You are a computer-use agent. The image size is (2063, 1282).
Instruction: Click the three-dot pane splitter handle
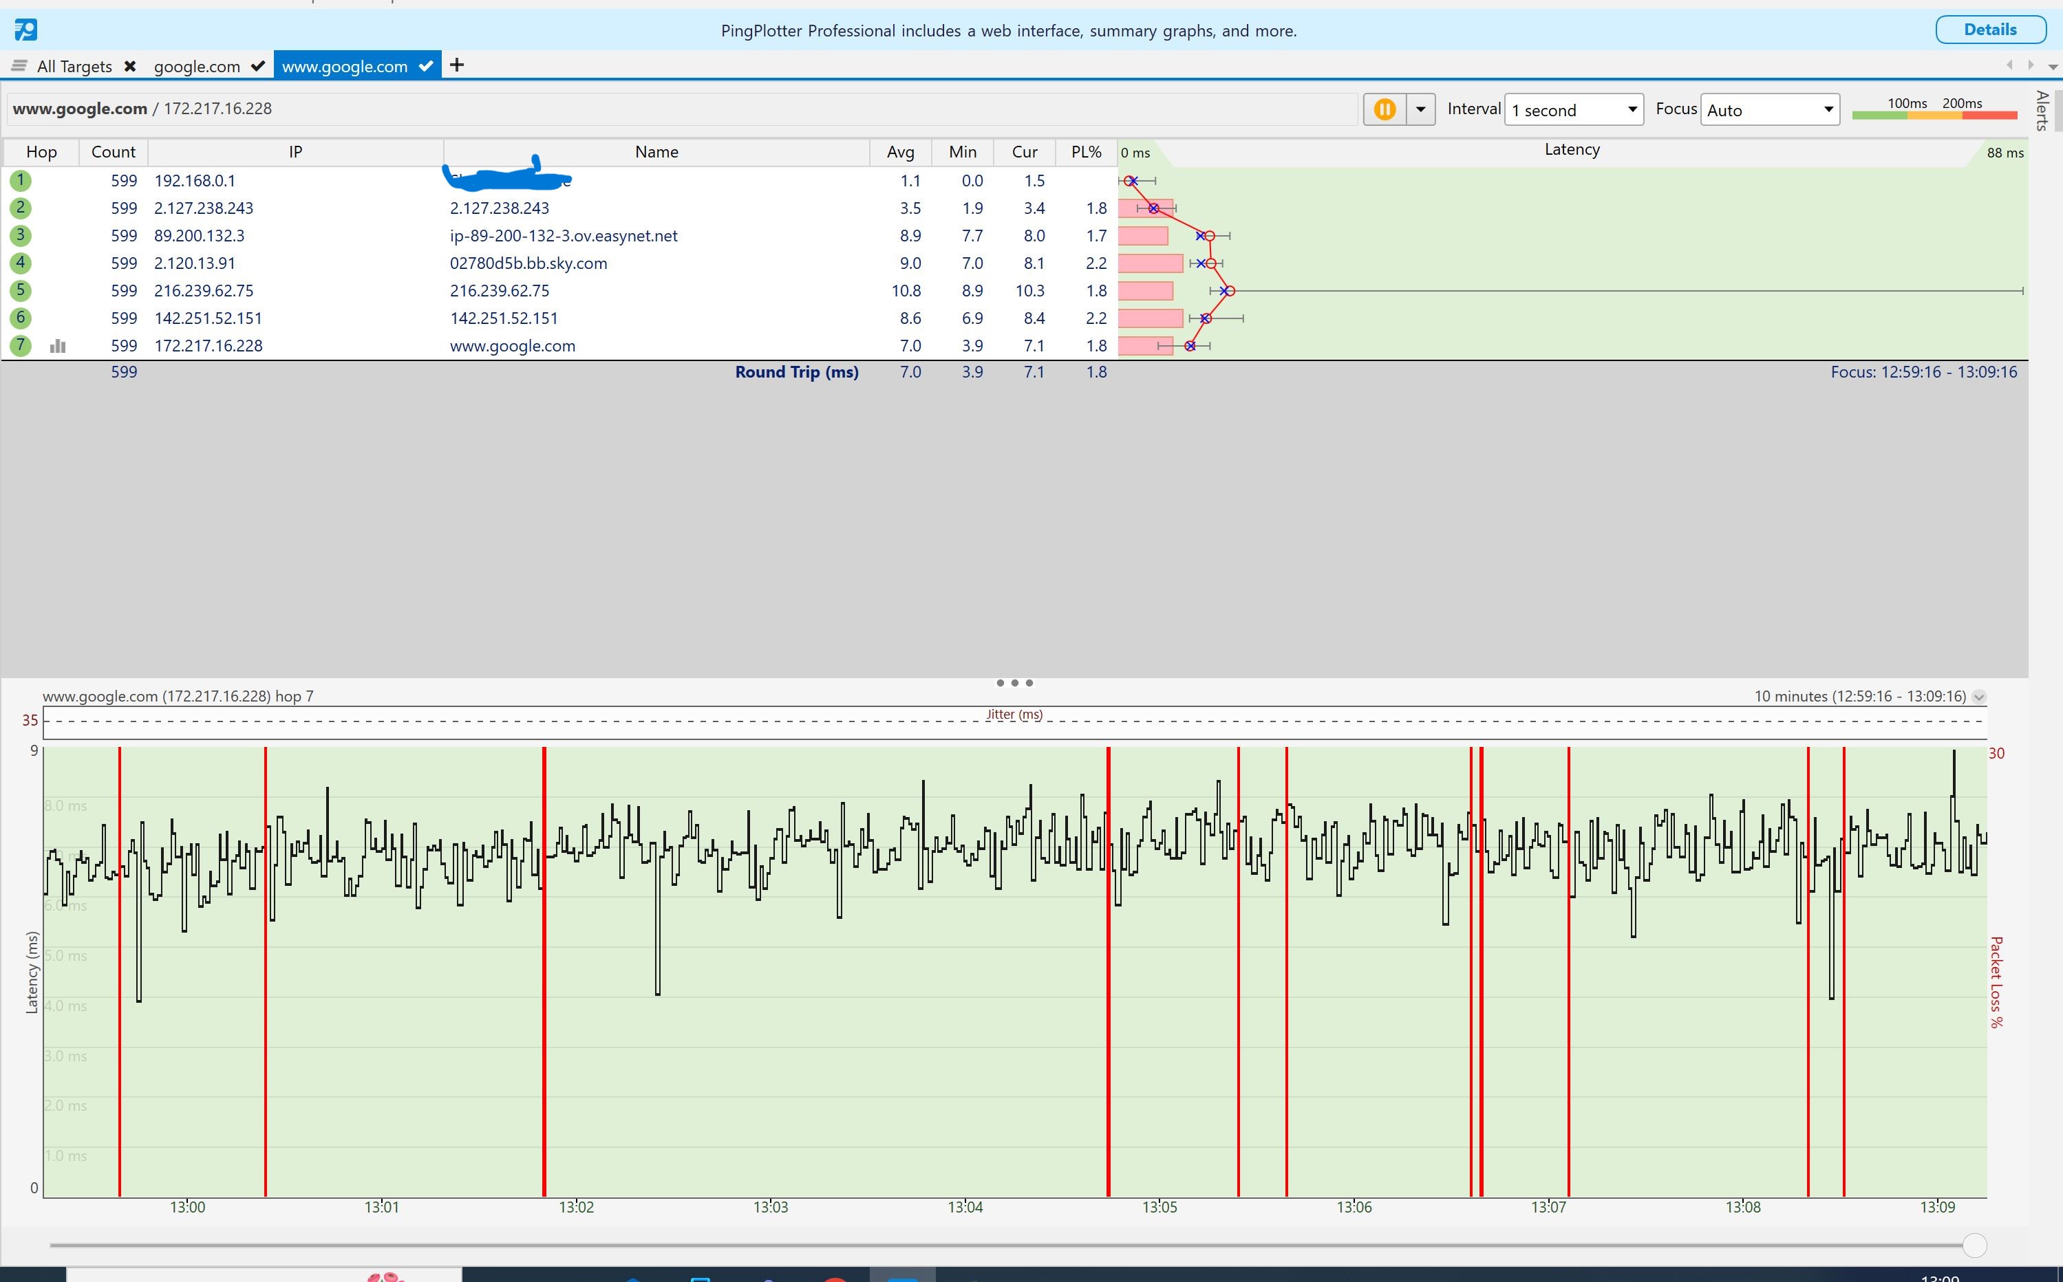coord(1014,682)
